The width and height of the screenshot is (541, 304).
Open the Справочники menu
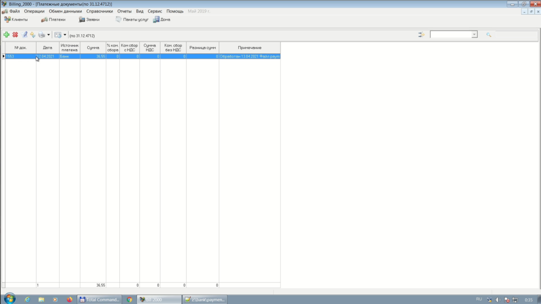click(x=99, y=11)
